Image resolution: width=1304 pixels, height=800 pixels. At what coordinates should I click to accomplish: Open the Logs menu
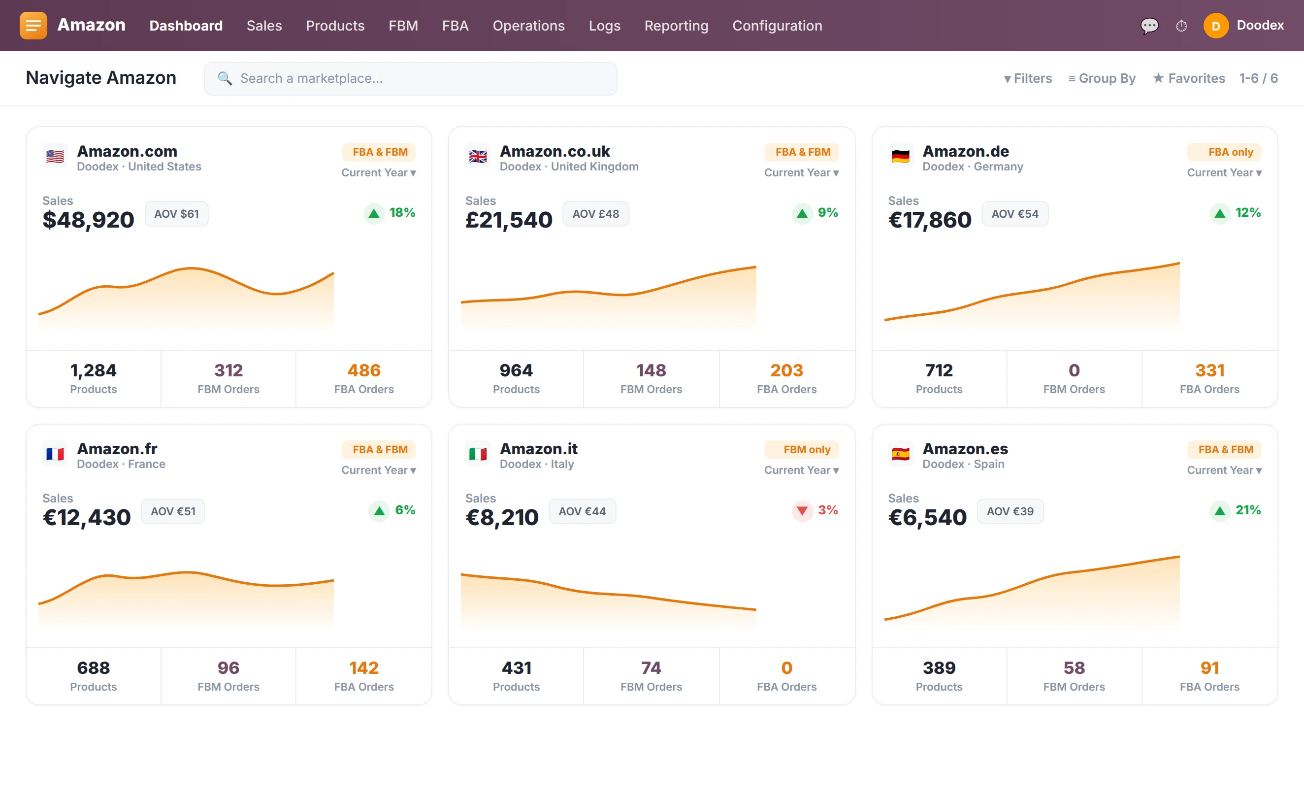point(604,26)
